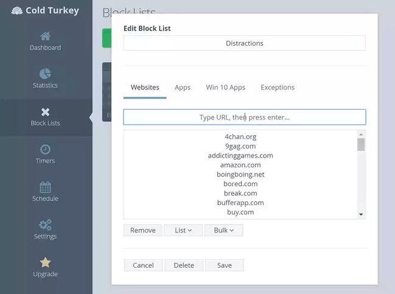Select 9gag.com in the list
The image size is (395, 294).
(x=240, y=146)
